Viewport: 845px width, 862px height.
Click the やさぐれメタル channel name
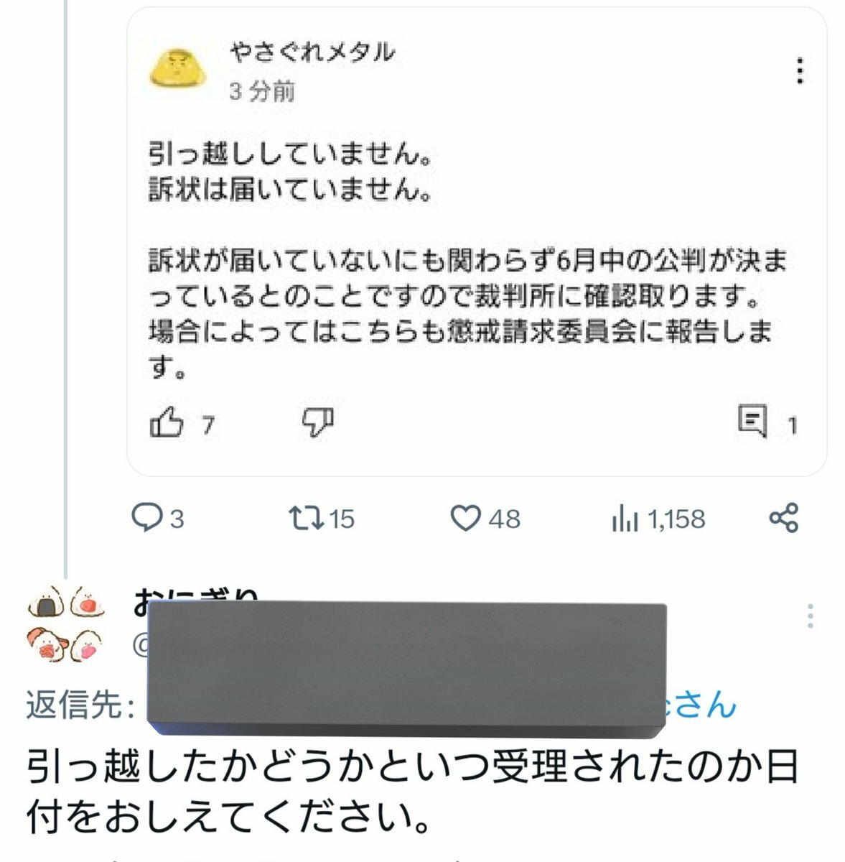[312, 52]
